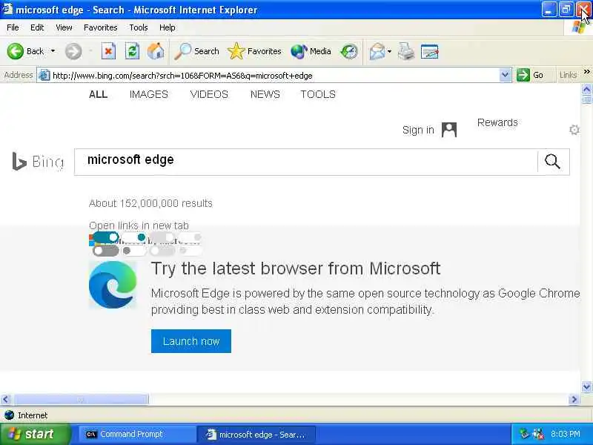
Task: Open the Mail button dropdown arrow
Action: pyautogui.click(x=390, y=51)
